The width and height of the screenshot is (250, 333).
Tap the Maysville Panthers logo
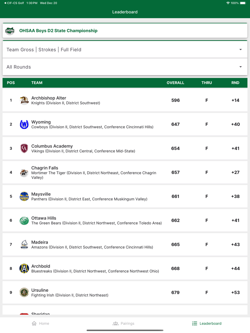tap(24, 196)
